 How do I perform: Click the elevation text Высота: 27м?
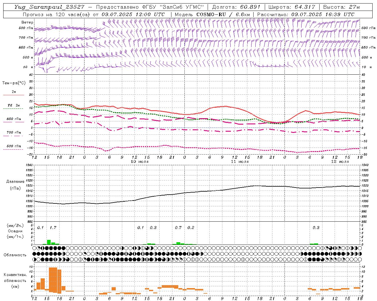click(341, 7)
